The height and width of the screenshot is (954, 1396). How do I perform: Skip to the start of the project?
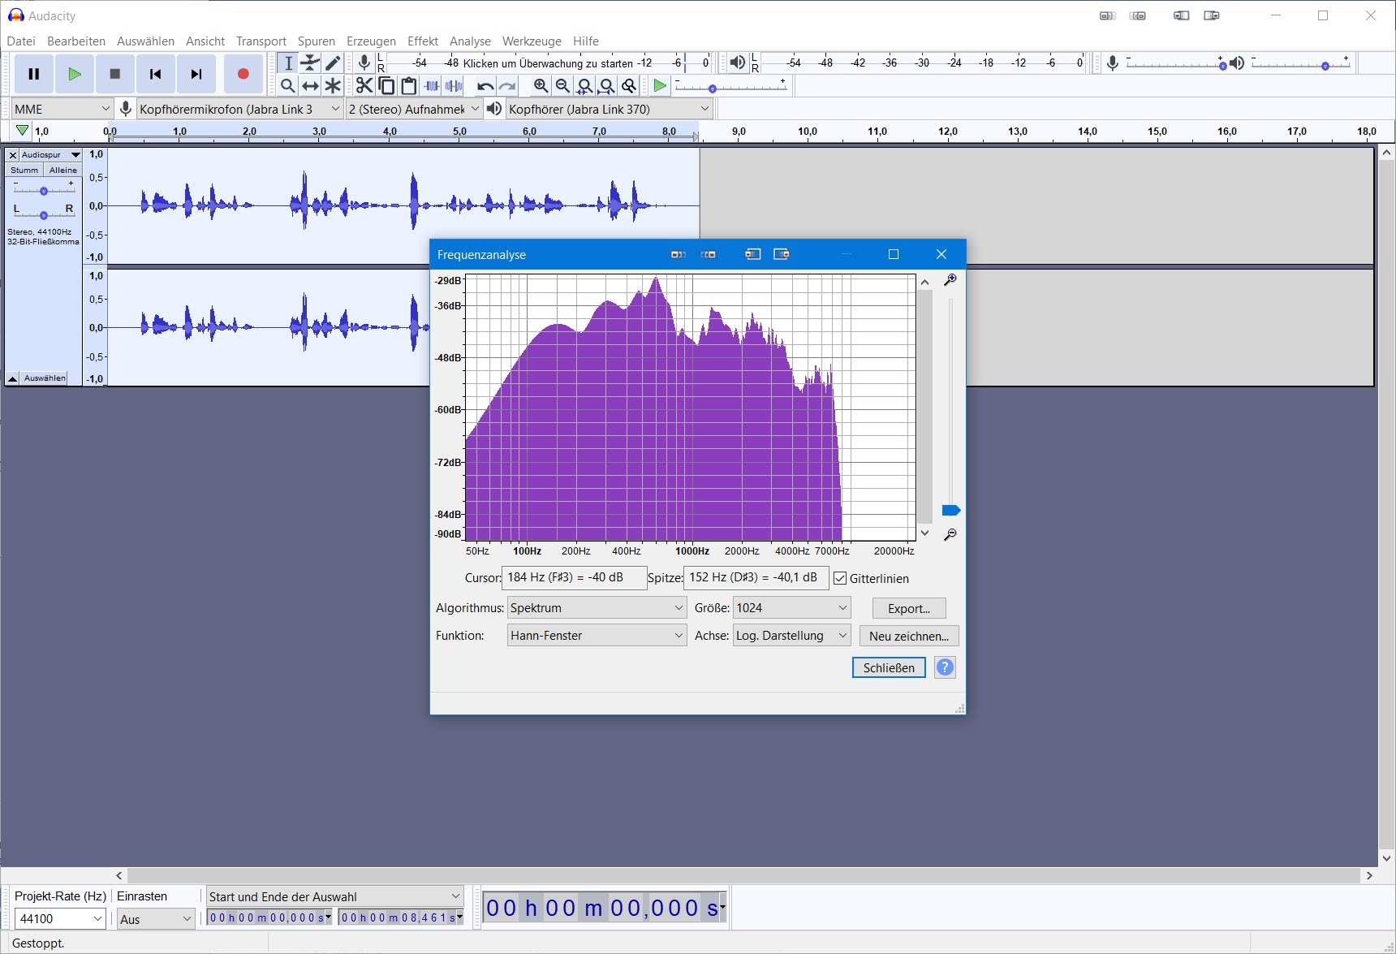click(x=155, y=74)
